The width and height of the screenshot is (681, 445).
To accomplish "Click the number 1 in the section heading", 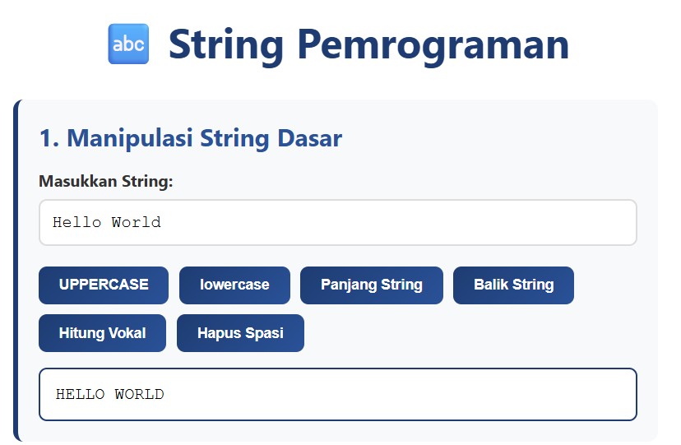I will (47, 138).
